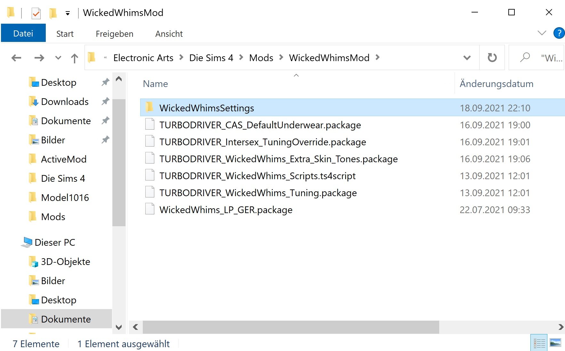Open recent locations dropdown arrow
This screenshot has height=351, width=565.
click(58, 58)
